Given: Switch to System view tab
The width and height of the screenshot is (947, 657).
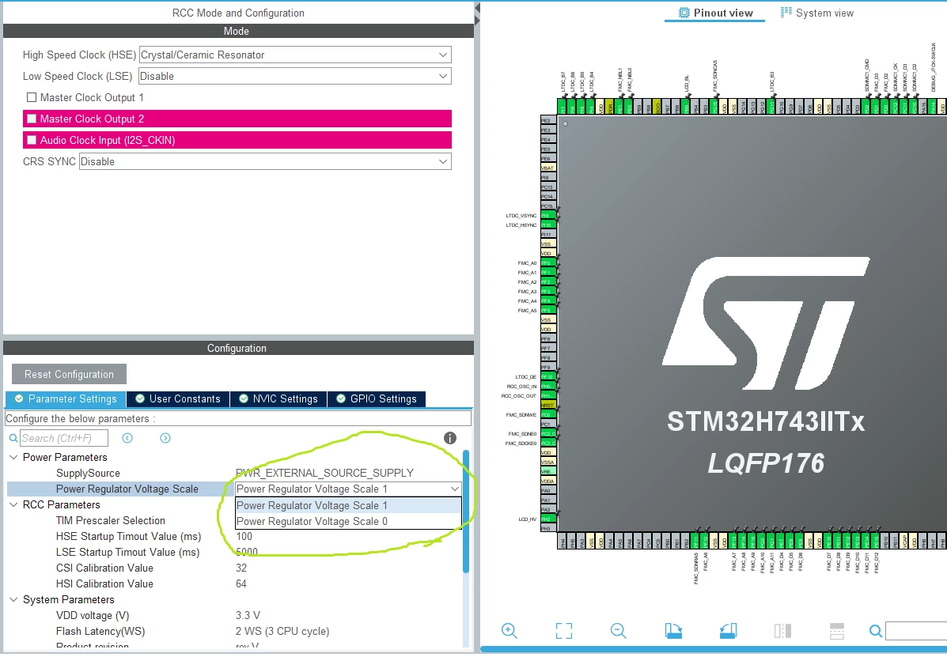Looking at the screenshot, I should [817, 13].
